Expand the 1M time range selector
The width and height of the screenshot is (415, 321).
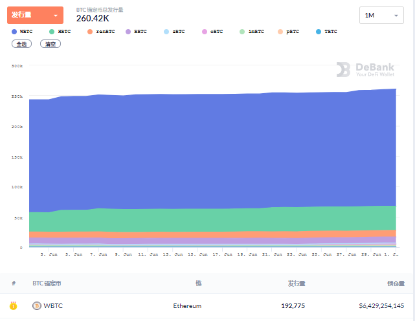[x=381, y=15]
